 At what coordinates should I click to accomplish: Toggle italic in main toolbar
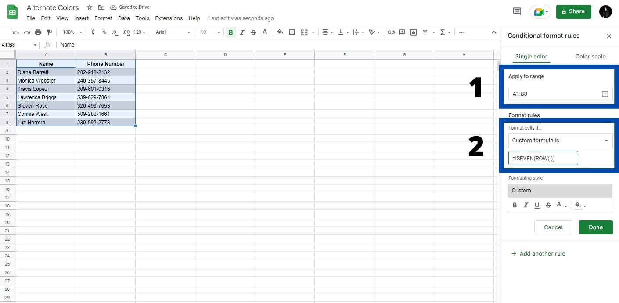click(x=242, y=32)
